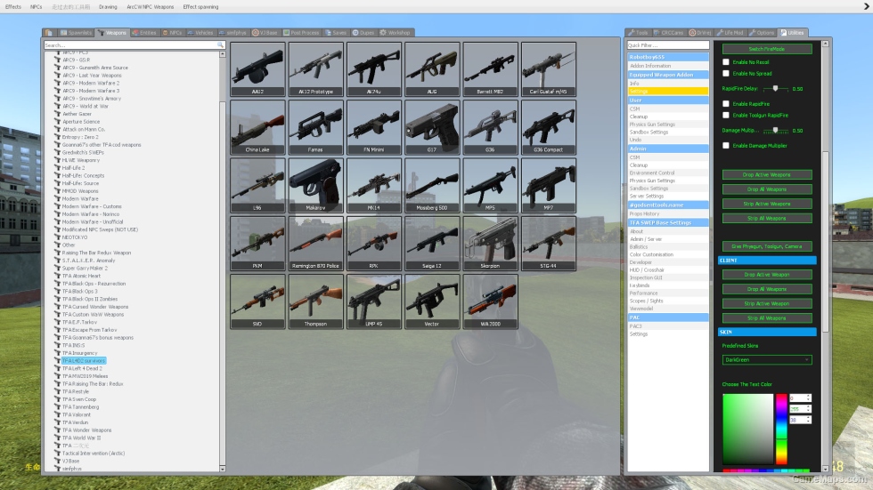Viewport: 873px width, 490px height.
Task: Click the rainbow hue bar
Action: click(781, 429)
